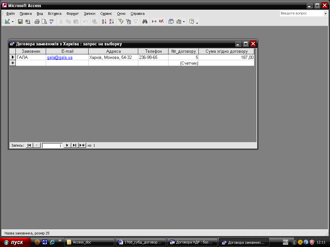Click the Find binoculars icon
330x247 pixels.
pos(145,22)
